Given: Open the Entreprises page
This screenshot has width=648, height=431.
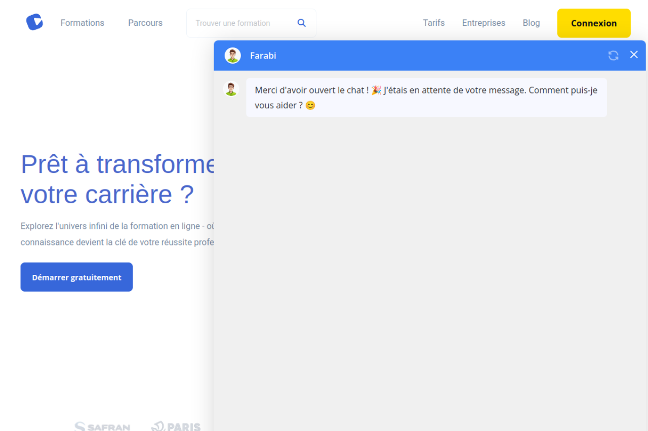Looking at the screenshot, I should pyautogui.click(x=483, y=23).
